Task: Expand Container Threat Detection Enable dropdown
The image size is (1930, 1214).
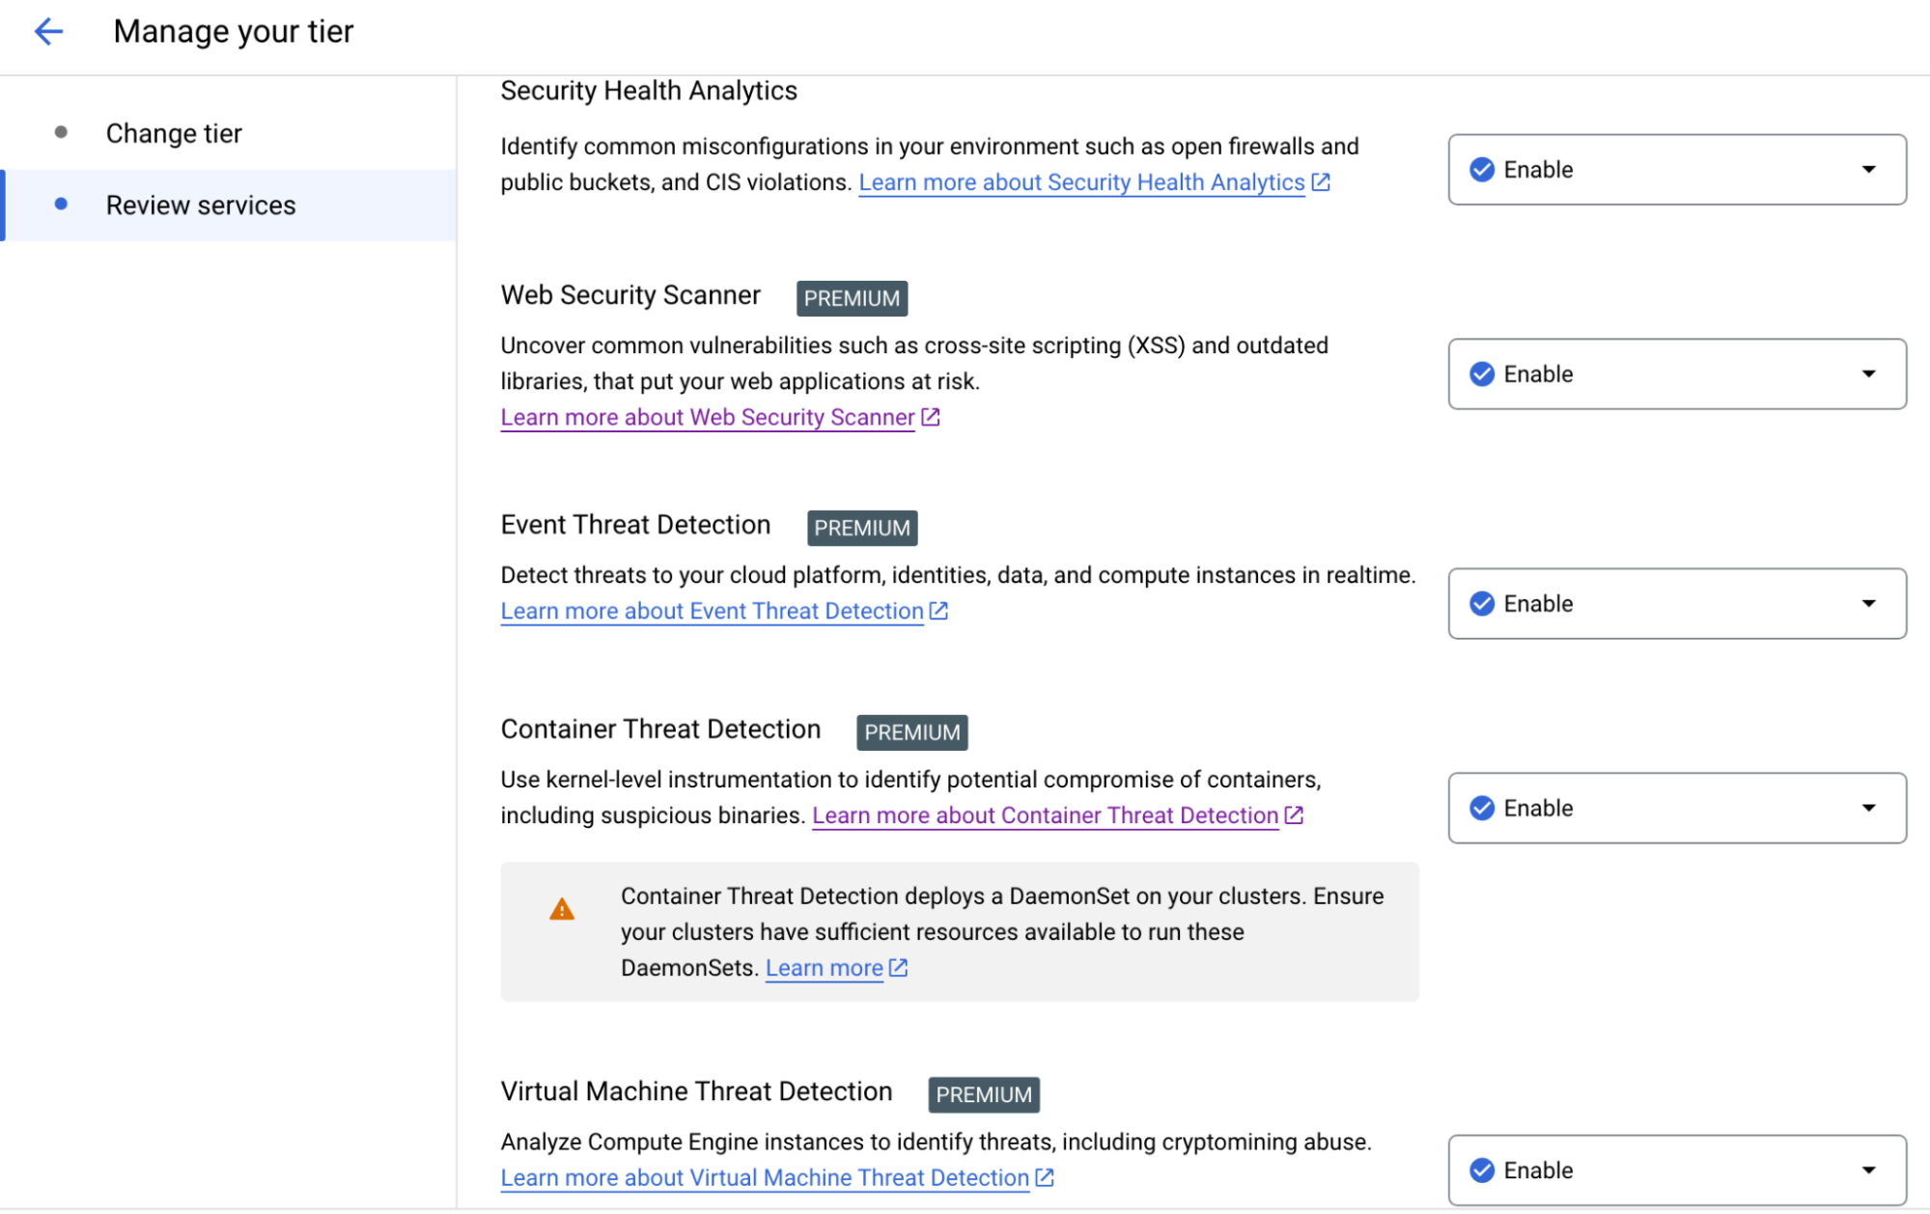Action: click(x=1677, y=809)
